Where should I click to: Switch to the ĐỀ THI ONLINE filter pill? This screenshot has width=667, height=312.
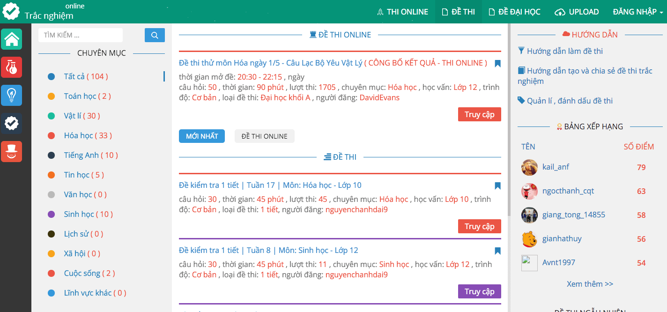coord(264,136)
